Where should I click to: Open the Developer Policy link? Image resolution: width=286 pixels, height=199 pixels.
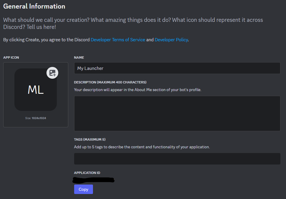[x=171, y=40]
